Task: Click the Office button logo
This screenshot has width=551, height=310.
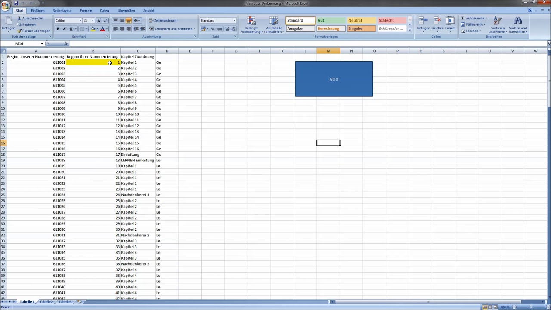Action: [x=5, y=5]
